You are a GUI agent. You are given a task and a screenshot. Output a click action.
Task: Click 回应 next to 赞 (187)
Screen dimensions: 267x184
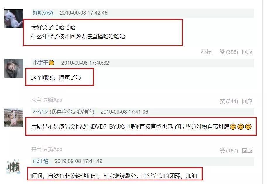coord(247,150)
